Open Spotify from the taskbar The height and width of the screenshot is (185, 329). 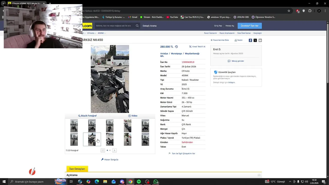pyautogui.click(x=139, y=182)
